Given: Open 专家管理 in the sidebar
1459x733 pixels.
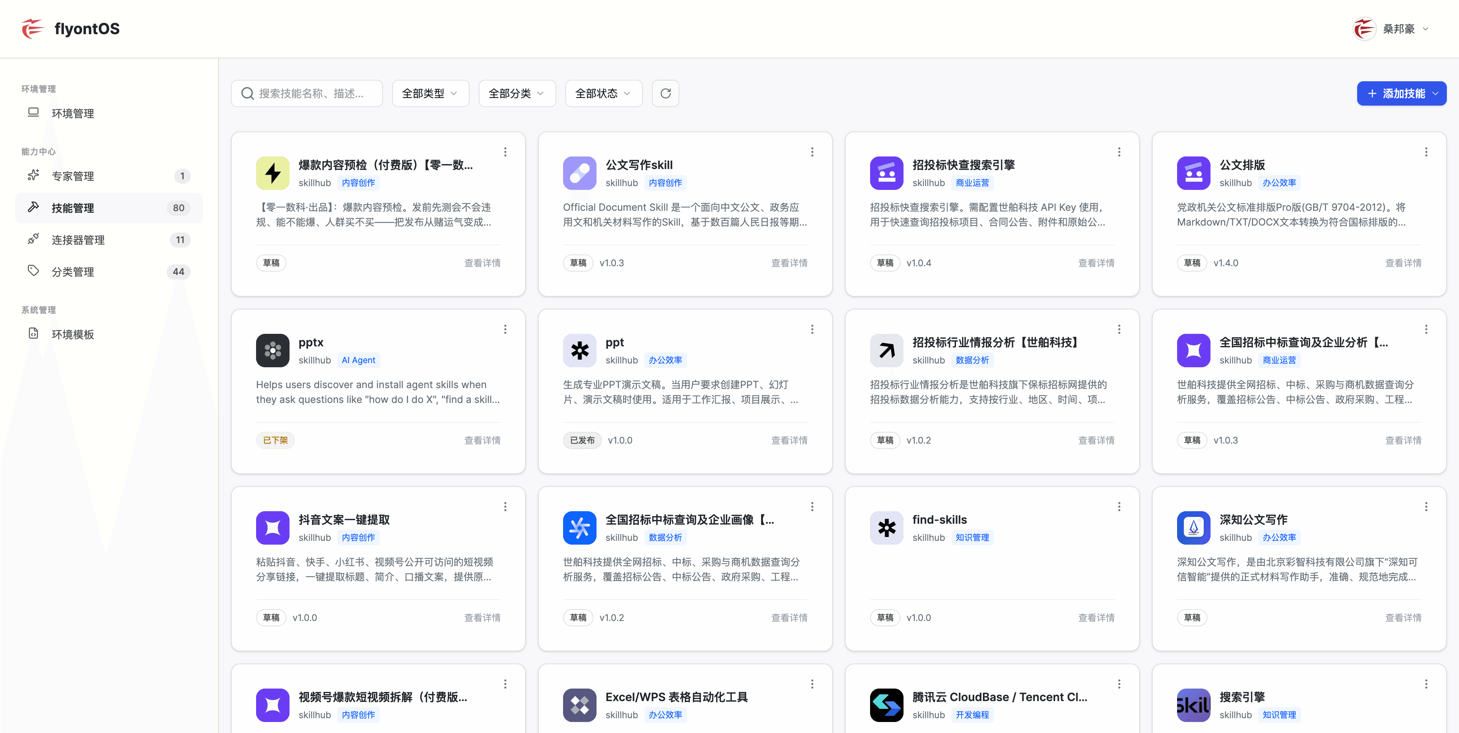Looking at the screenshot, I should pyautogui.click(x=109, y=176).
